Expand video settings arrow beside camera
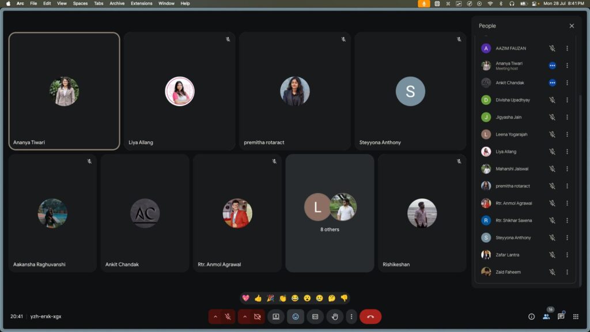 (x=245, y=316)
